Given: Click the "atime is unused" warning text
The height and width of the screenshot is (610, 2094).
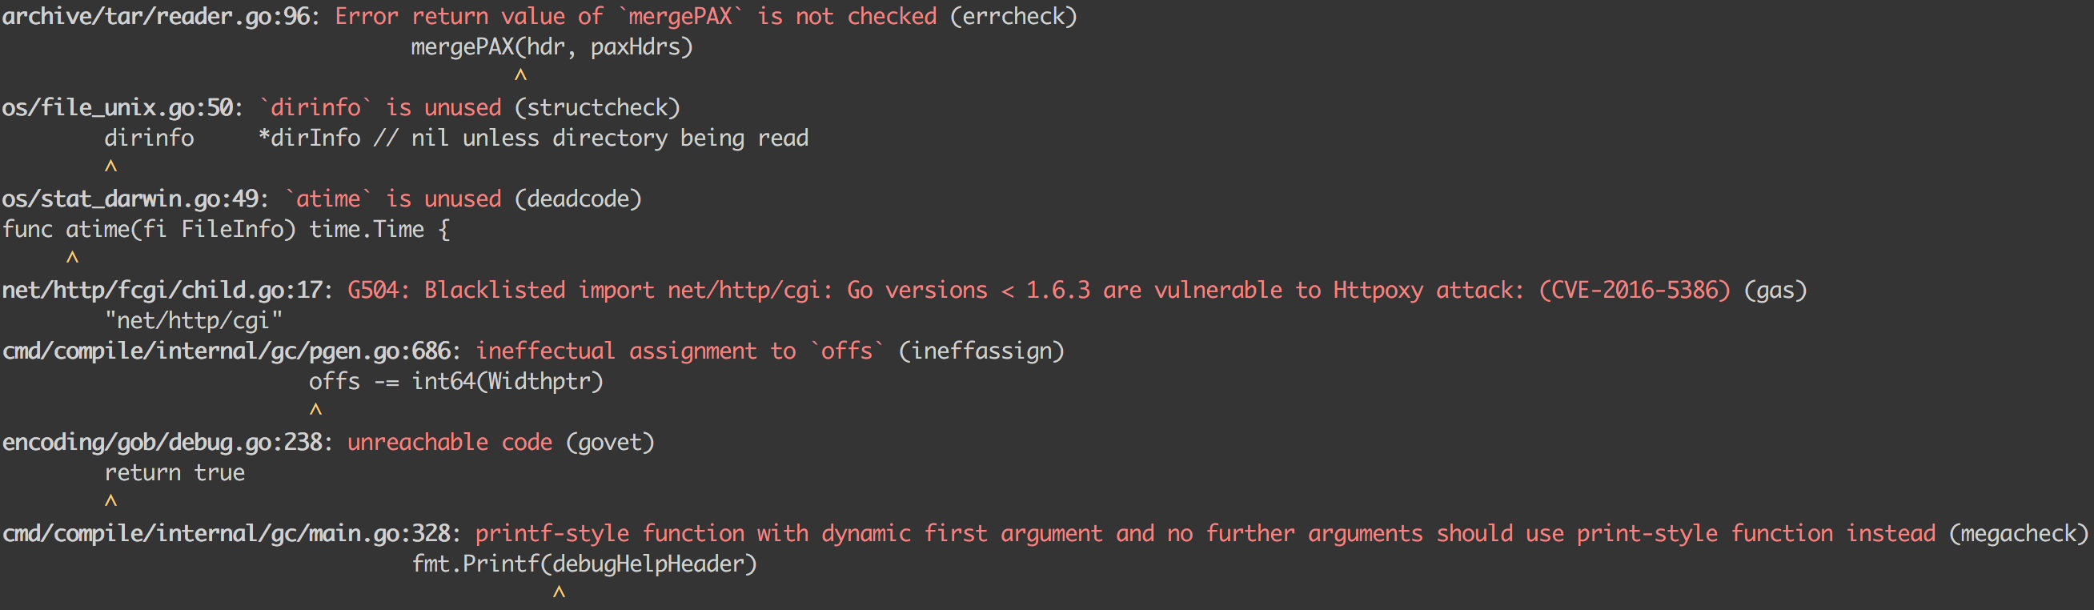Looking at the screenshot, I should [392, 199].
